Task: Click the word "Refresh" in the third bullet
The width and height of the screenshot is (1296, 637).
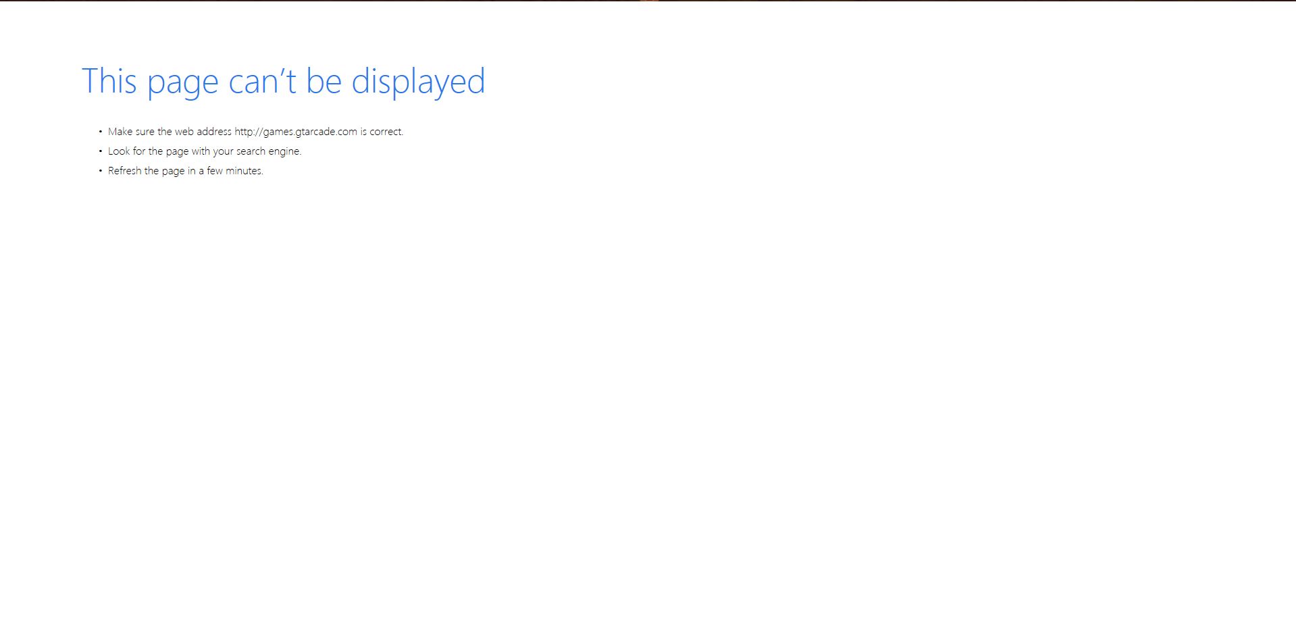Action: (124, 171)
